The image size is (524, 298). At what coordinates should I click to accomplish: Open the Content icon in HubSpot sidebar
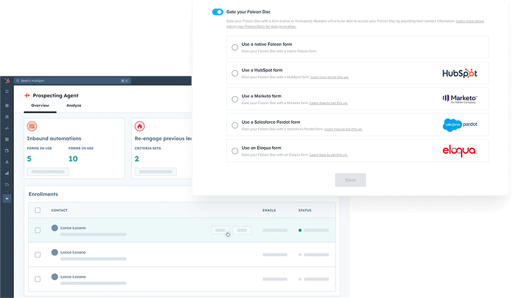(x=7, y=140)
